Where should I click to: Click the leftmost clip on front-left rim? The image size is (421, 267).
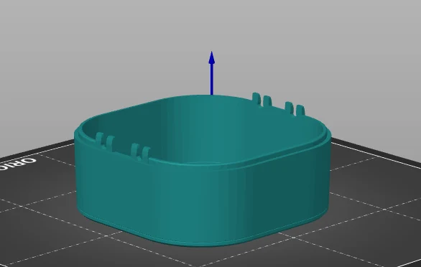[x=100, y=139]
